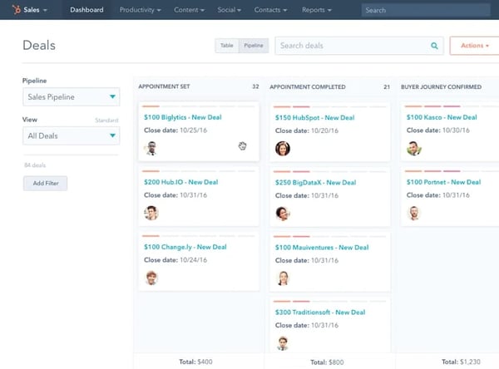Click owner avatar on Mauiventures deal card
Viewport: 499px width, 369px height.
point(283,278)
